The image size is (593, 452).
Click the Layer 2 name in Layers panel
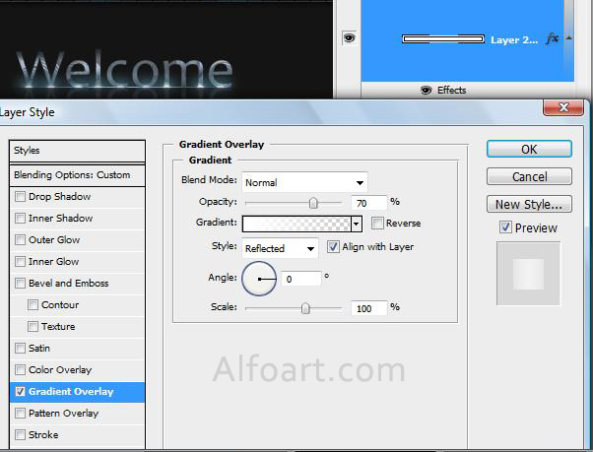pyautogui.click(x=514, y=40)
